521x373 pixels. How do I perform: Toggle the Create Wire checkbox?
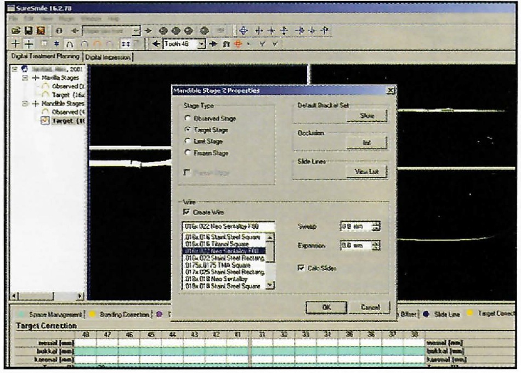[186, 212]
